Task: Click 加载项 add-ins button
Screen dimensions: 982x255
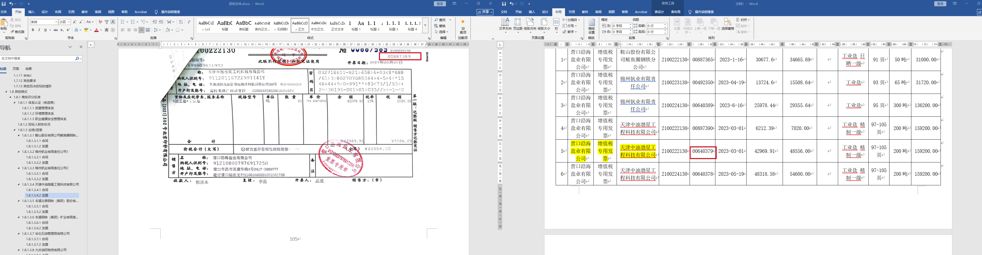Action: (x=463, y=27)
